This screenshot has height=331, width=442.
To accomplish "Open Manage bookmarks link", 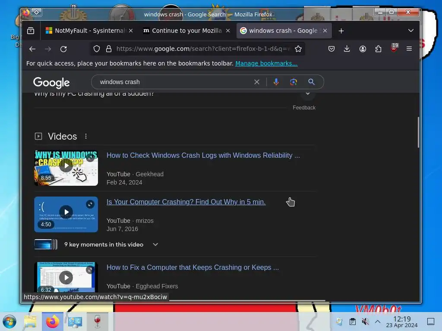I will pos(266,63).
